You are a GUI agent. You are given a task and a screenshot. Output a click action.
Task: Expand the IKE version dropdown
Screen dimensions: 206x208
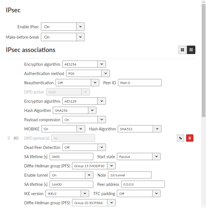(67, 193)
